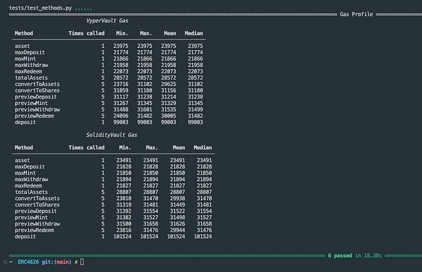
Task: Click 'Mean' header in SolidityVault table
Action: 179,148
